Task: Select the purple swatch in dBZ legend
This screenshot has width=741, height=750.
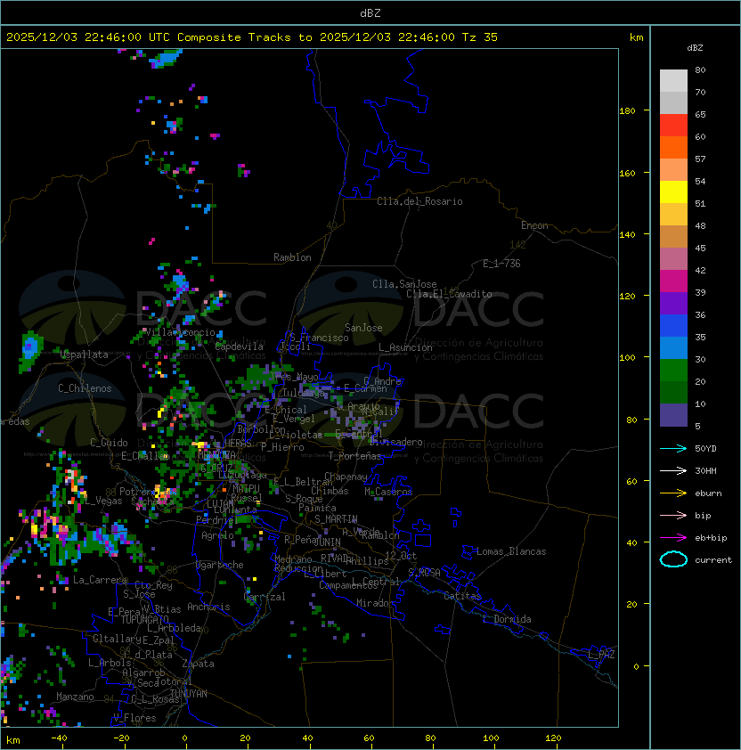Action: pyautogui.click(x=673, y=303)
